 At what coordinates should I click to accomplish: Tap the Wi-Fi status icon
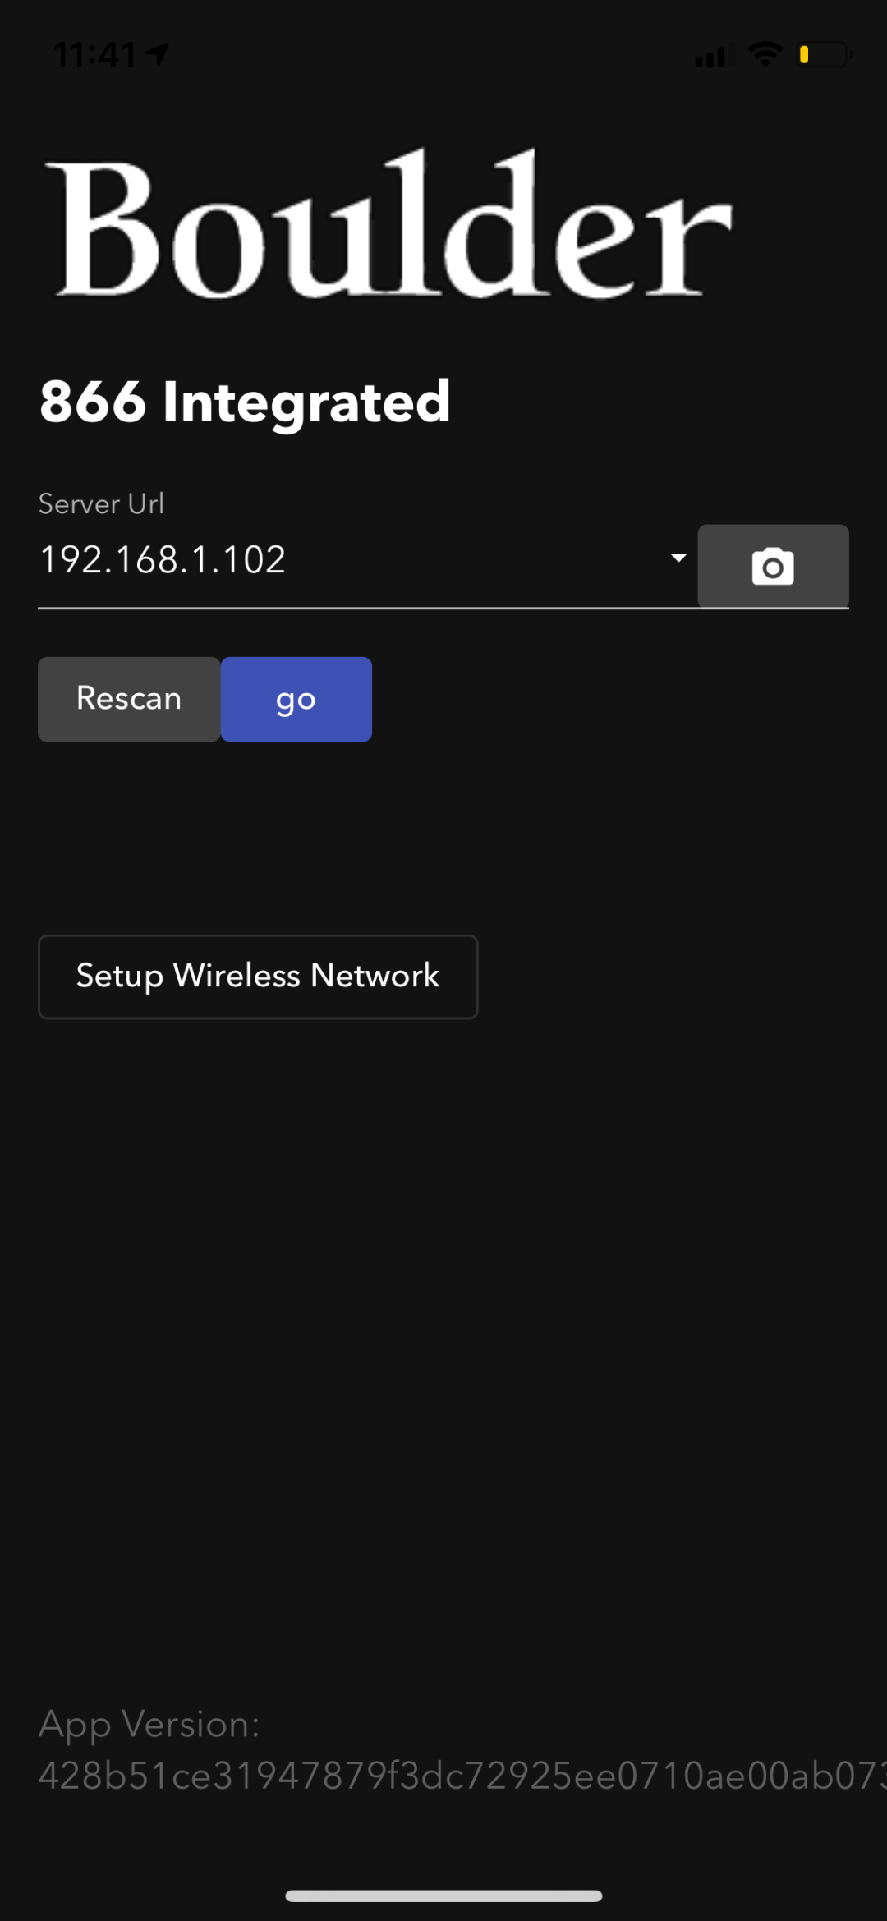(x=765, y=54)
